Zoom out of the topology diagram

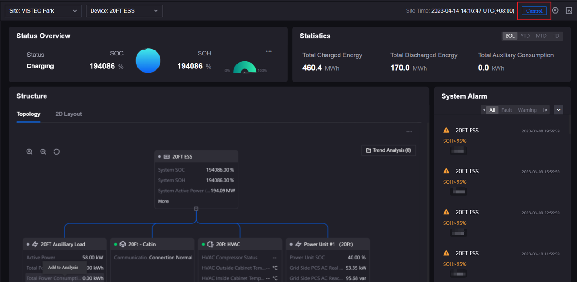(43, 152)
